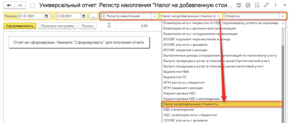Click the save diskette icon
The width and height of the screenshot is (289, 123).
[238, 5]
